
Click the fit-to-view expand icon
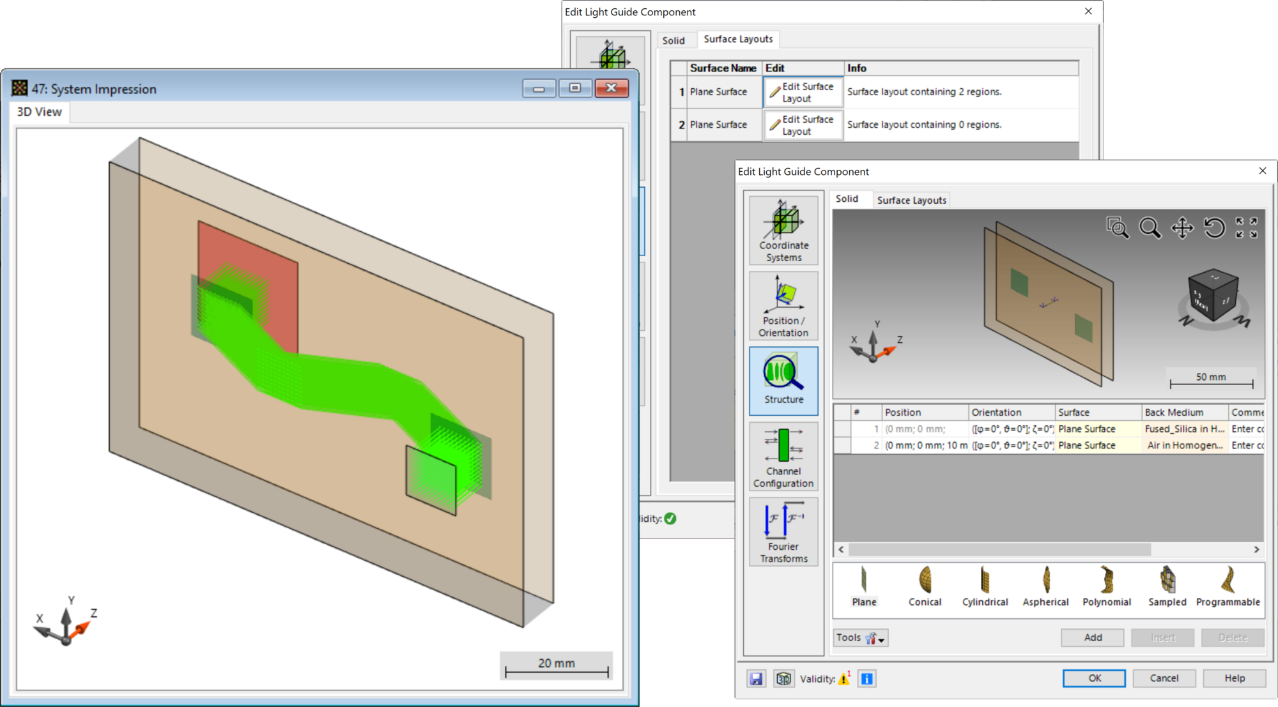click(1246, 228)
